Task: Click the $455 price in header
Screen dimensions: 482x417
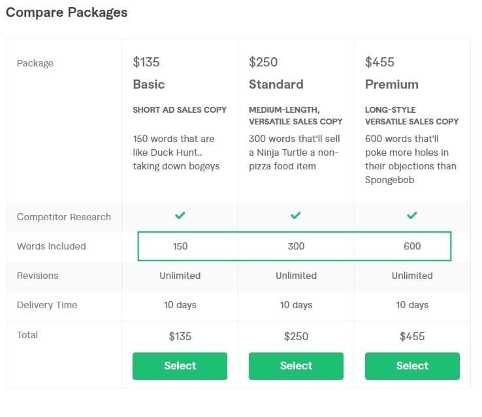Action: pyautogui.click(x=380, y=62)
